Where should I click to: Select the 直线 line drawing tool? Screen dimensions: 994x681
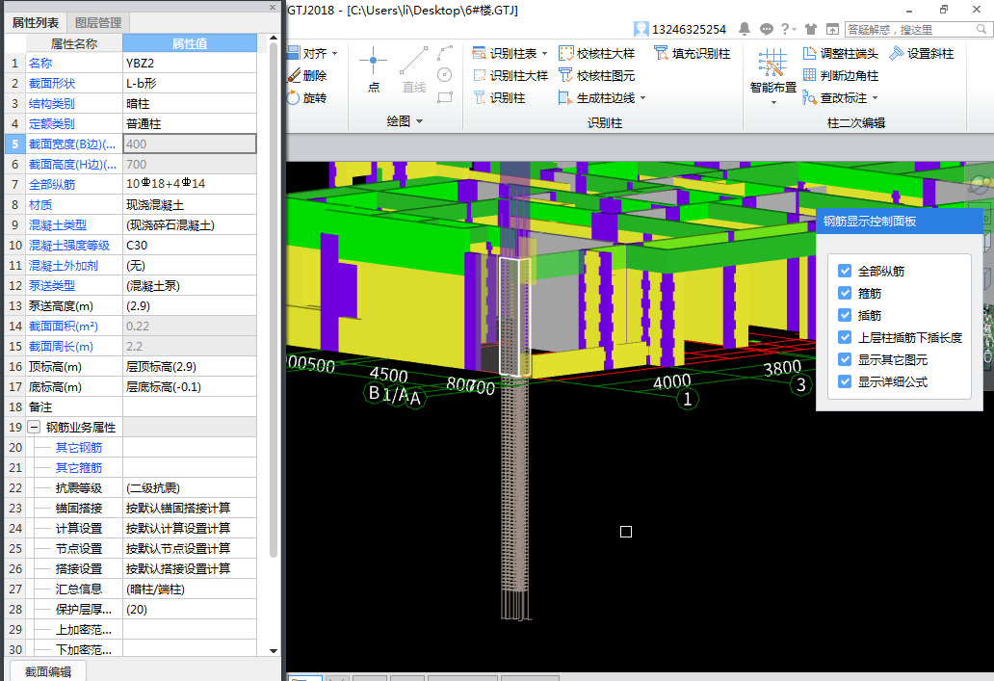click(414, 70)
